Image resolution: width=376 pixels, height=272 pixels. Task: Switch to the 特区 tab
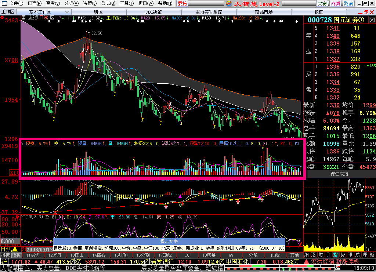pyautogui.click(x=98, y=12)
